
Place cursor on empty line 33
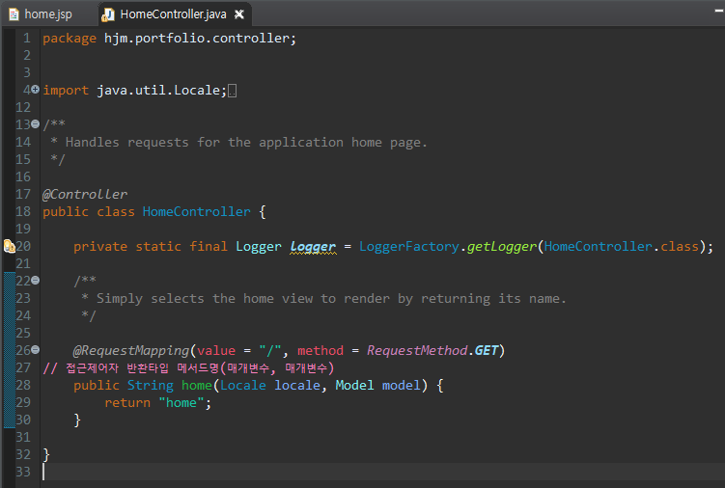383,472
